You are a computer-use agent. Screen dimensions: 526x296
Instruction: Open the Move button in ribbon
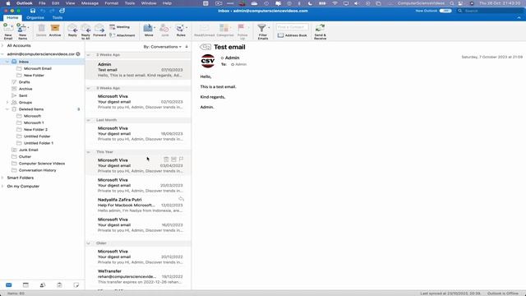point(149,30)
